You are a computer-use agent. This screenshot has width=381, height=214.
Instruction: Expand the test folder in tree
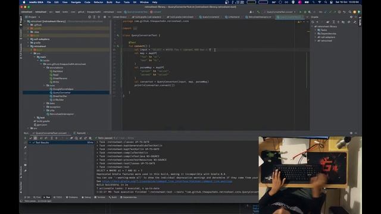click(35, 118)
